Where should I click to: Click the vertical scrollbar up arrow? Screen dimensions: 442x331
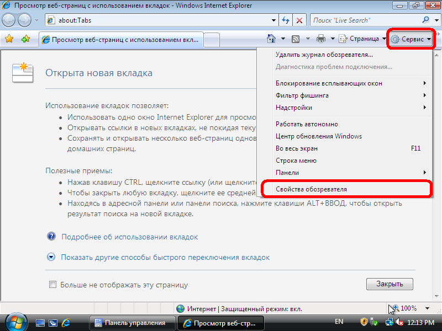coord(437,55)
